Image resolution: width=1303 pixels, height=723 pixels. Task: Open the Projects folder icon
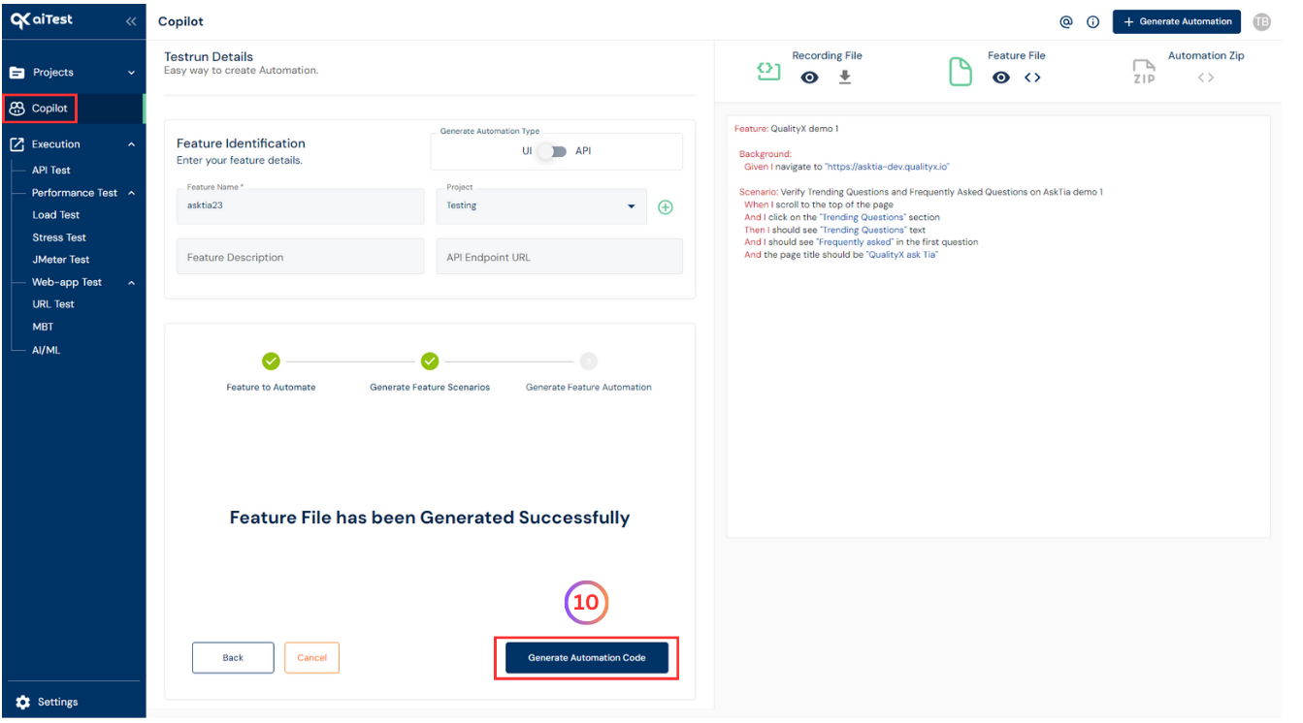click(17, 73)
